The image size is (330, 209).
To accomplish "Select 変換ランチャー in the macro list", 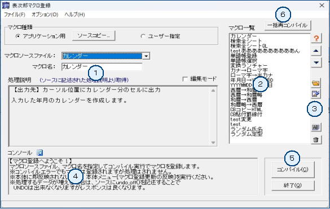I will [249, 66].
